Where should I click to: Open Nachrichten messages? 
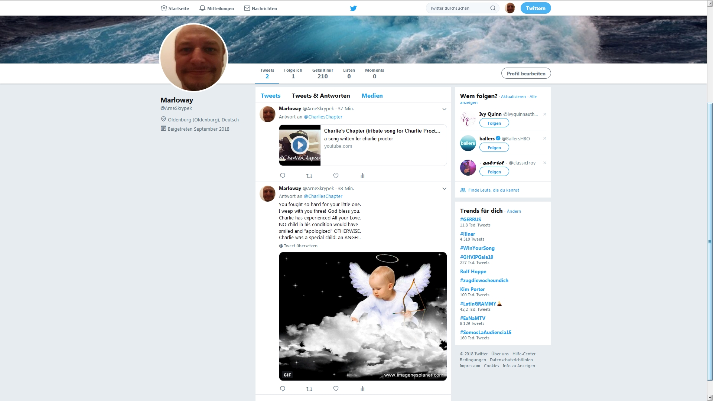click(260, 8)
